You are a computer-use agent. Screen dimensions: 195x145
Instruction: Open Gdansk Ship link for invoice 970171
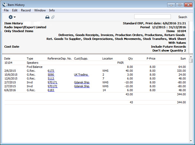tap(82, 82)
